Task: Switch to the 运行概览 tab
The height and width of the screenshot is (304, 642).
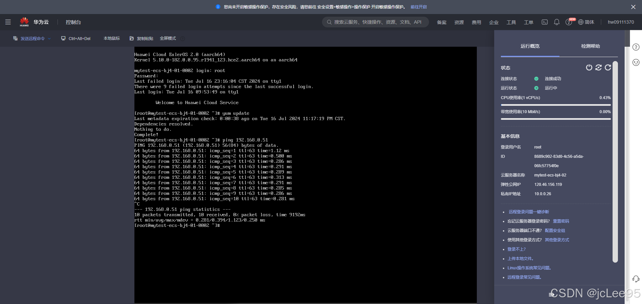Action: [x=530, y=46]
